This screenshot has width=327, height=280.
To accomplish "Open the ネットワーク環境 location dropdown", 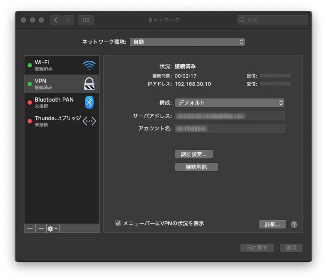I will tap(187, 42).
